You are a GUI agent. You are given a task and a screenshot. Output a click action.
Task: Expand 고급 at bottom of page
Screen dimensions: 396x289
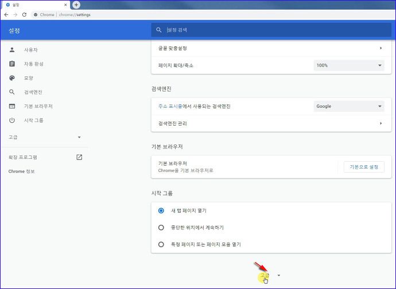click(270, 275)
